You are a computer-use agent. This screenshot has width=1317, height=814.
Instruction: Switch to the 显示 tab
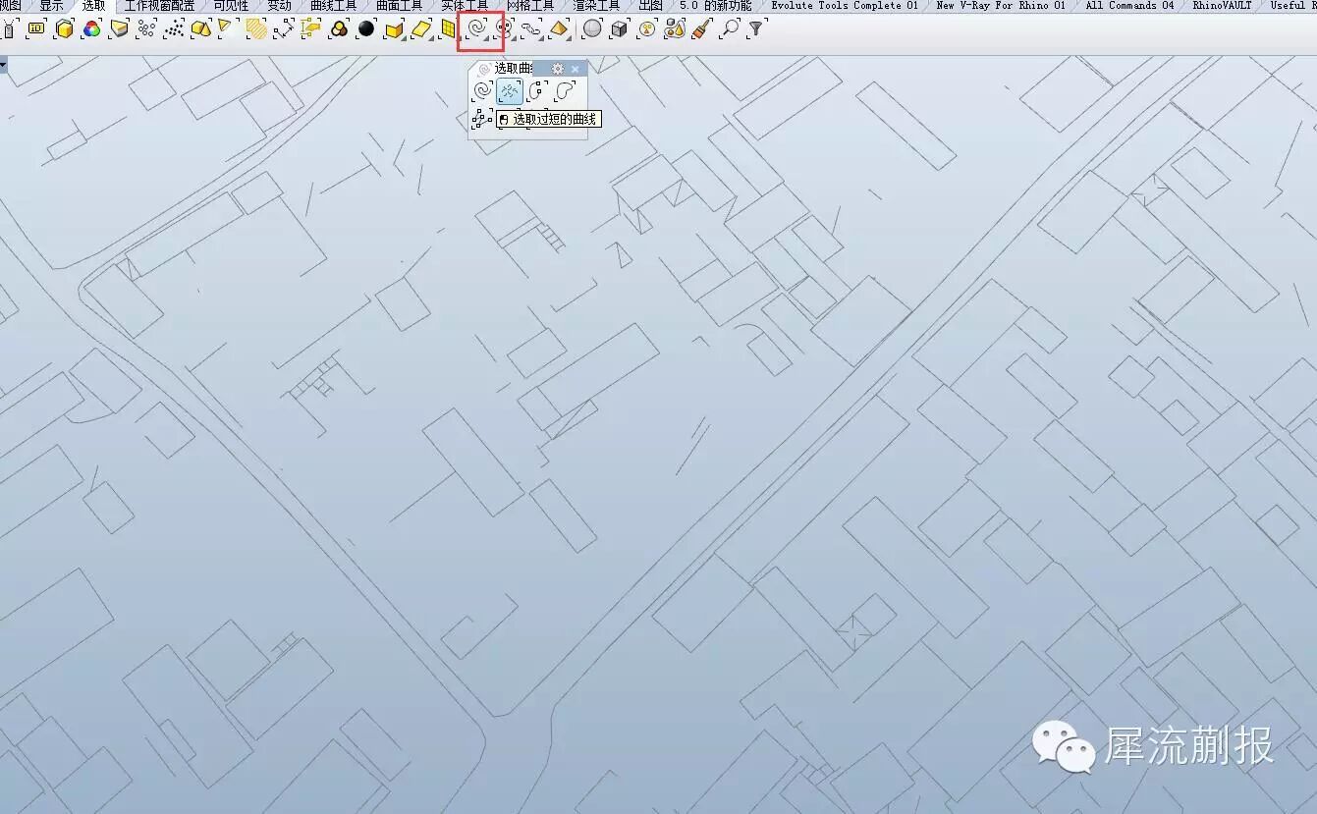pyautogui.click(x=51, y=6)
